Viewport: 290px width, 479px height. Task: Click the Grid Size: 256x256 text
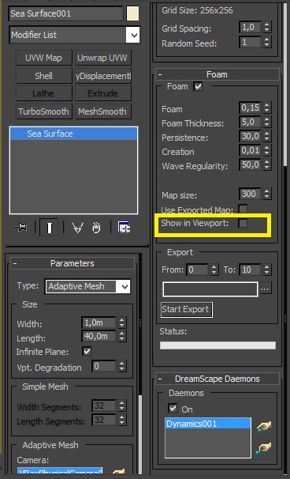pyautogui.click(x=197, y=11)
